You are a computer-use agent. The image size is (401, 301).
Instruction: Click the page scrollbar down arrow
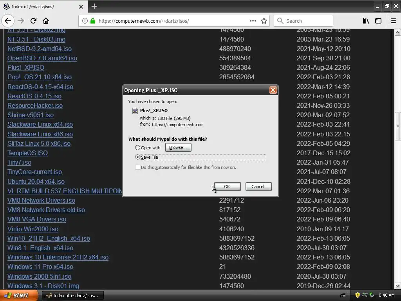pyautogui.click(x=397, y=286)
